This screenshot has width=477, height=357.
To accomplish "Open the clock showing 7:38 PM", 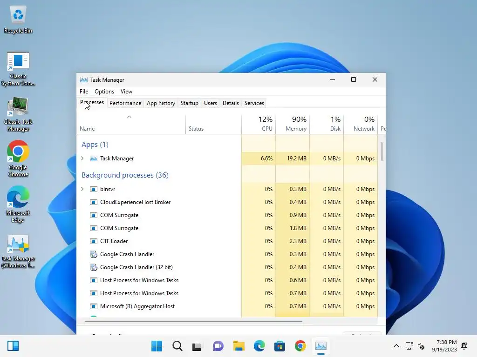I will (444, 346).
